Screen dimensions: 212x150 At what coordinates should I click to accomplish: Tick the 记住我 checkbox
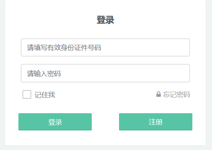click(27, 94)
